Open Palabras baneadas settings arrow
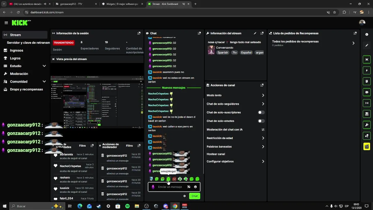Image resolution: width=373 pixels, height=210 pixels. click(x=263, y=147)
